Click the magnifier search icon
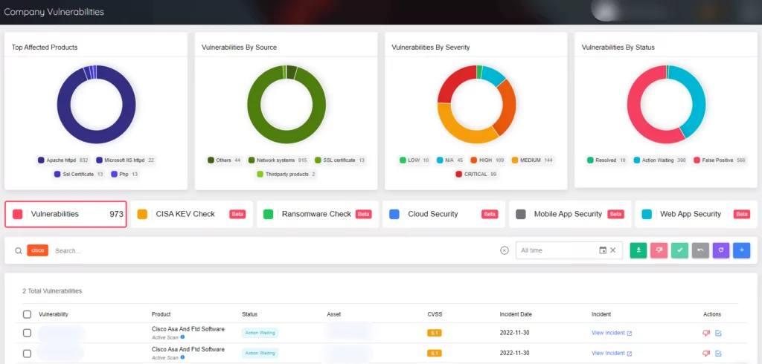762x364 pixels. [x=18, y=251]
